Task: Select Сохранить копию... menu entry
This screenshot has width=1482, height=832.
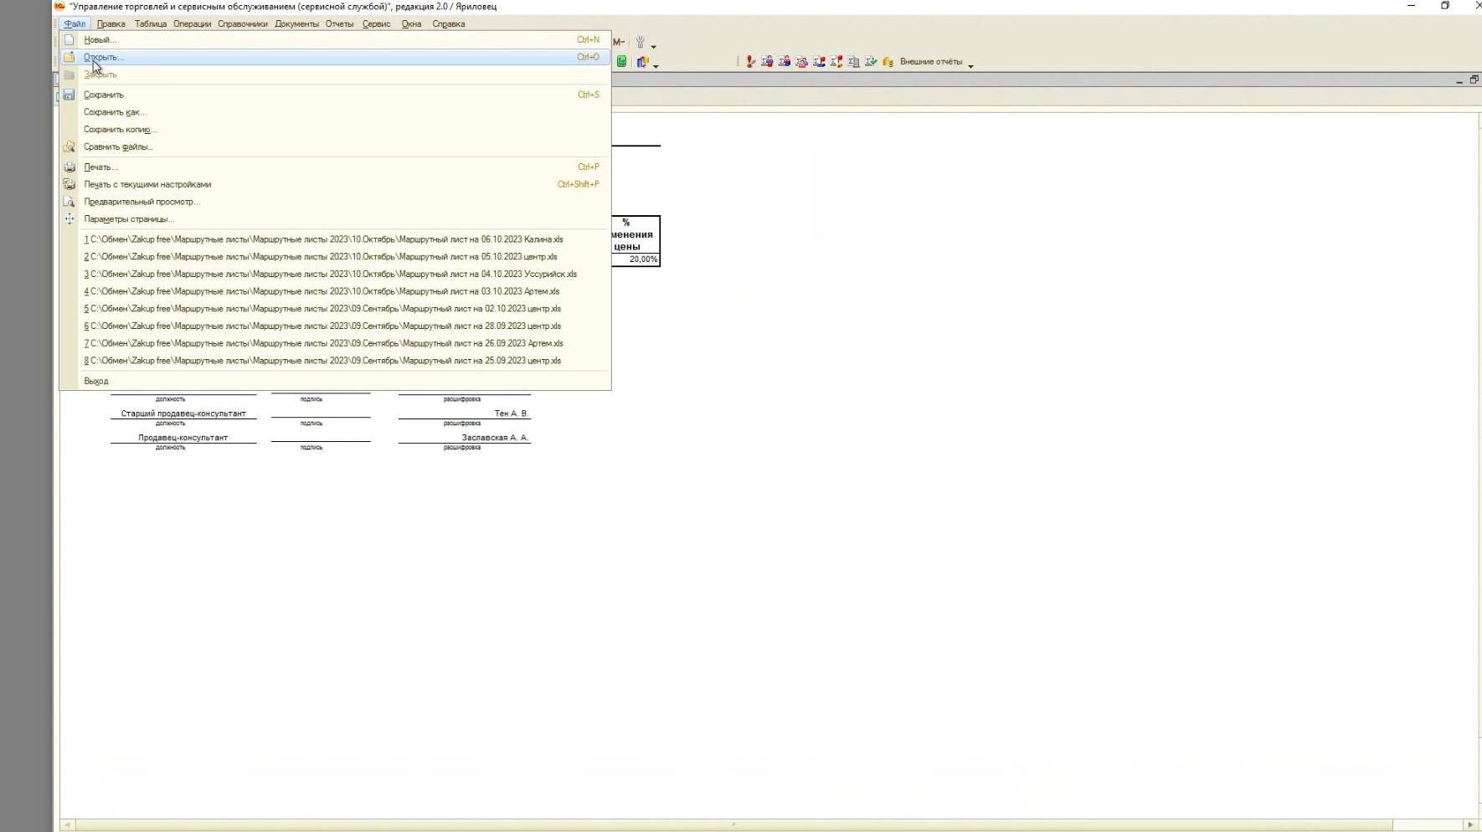Action: coord(335,129)
